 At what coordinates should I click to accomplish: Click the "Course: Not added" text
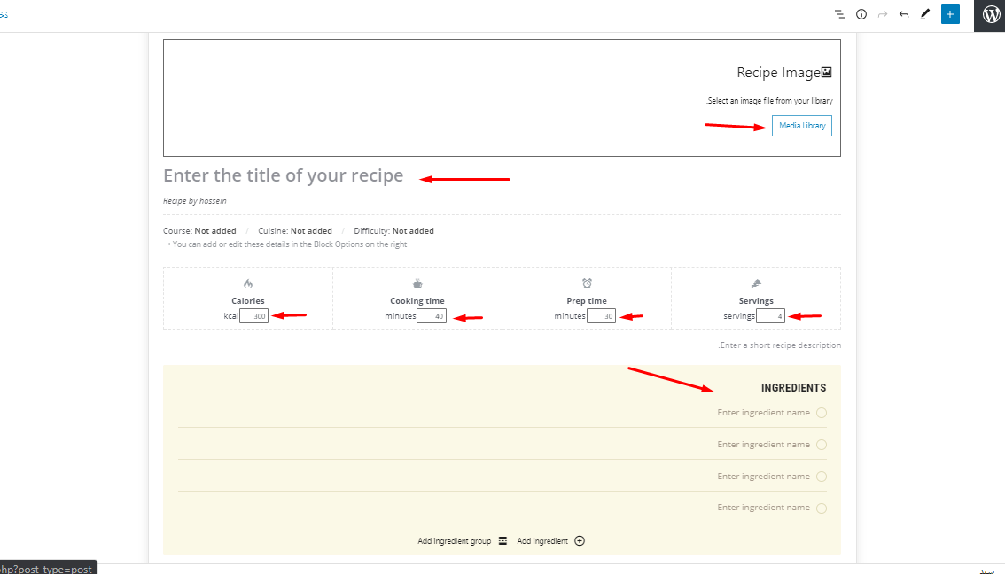pos(199,230)
